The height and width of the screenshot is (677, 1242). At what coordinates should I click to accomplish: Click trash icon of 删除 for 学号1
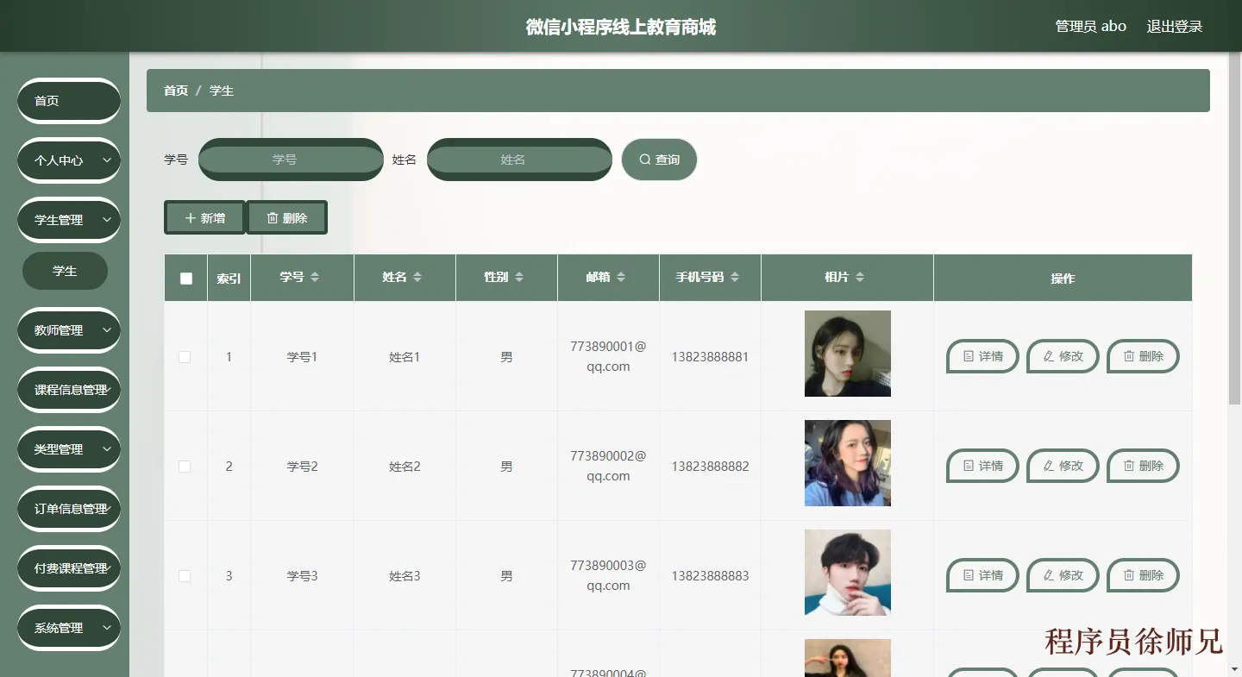(1129, 356)
